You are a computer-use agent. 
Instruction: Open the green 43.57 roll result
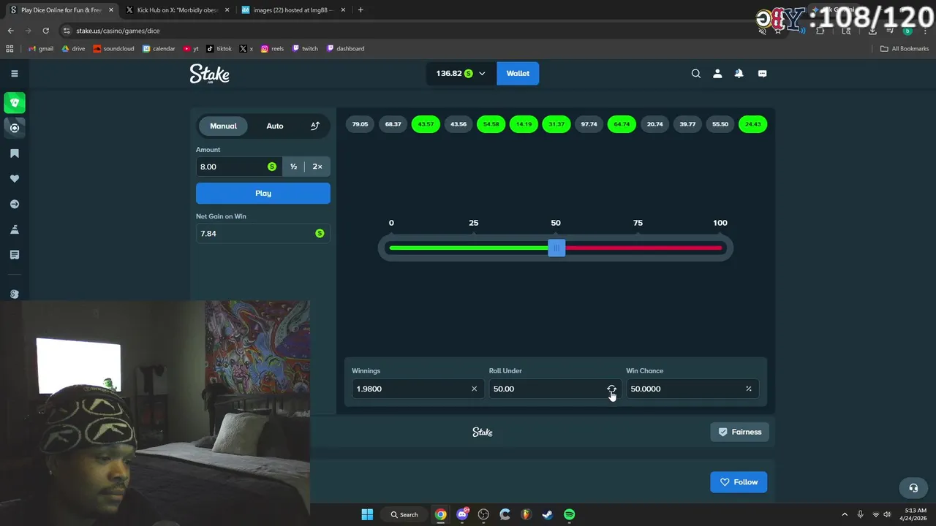tap(426, 124)
